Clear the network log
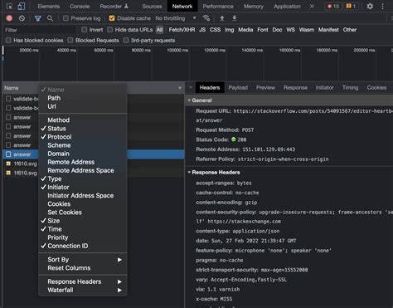Image resolution: width=393 pixels, height=308 pixels. coord(22,18)
